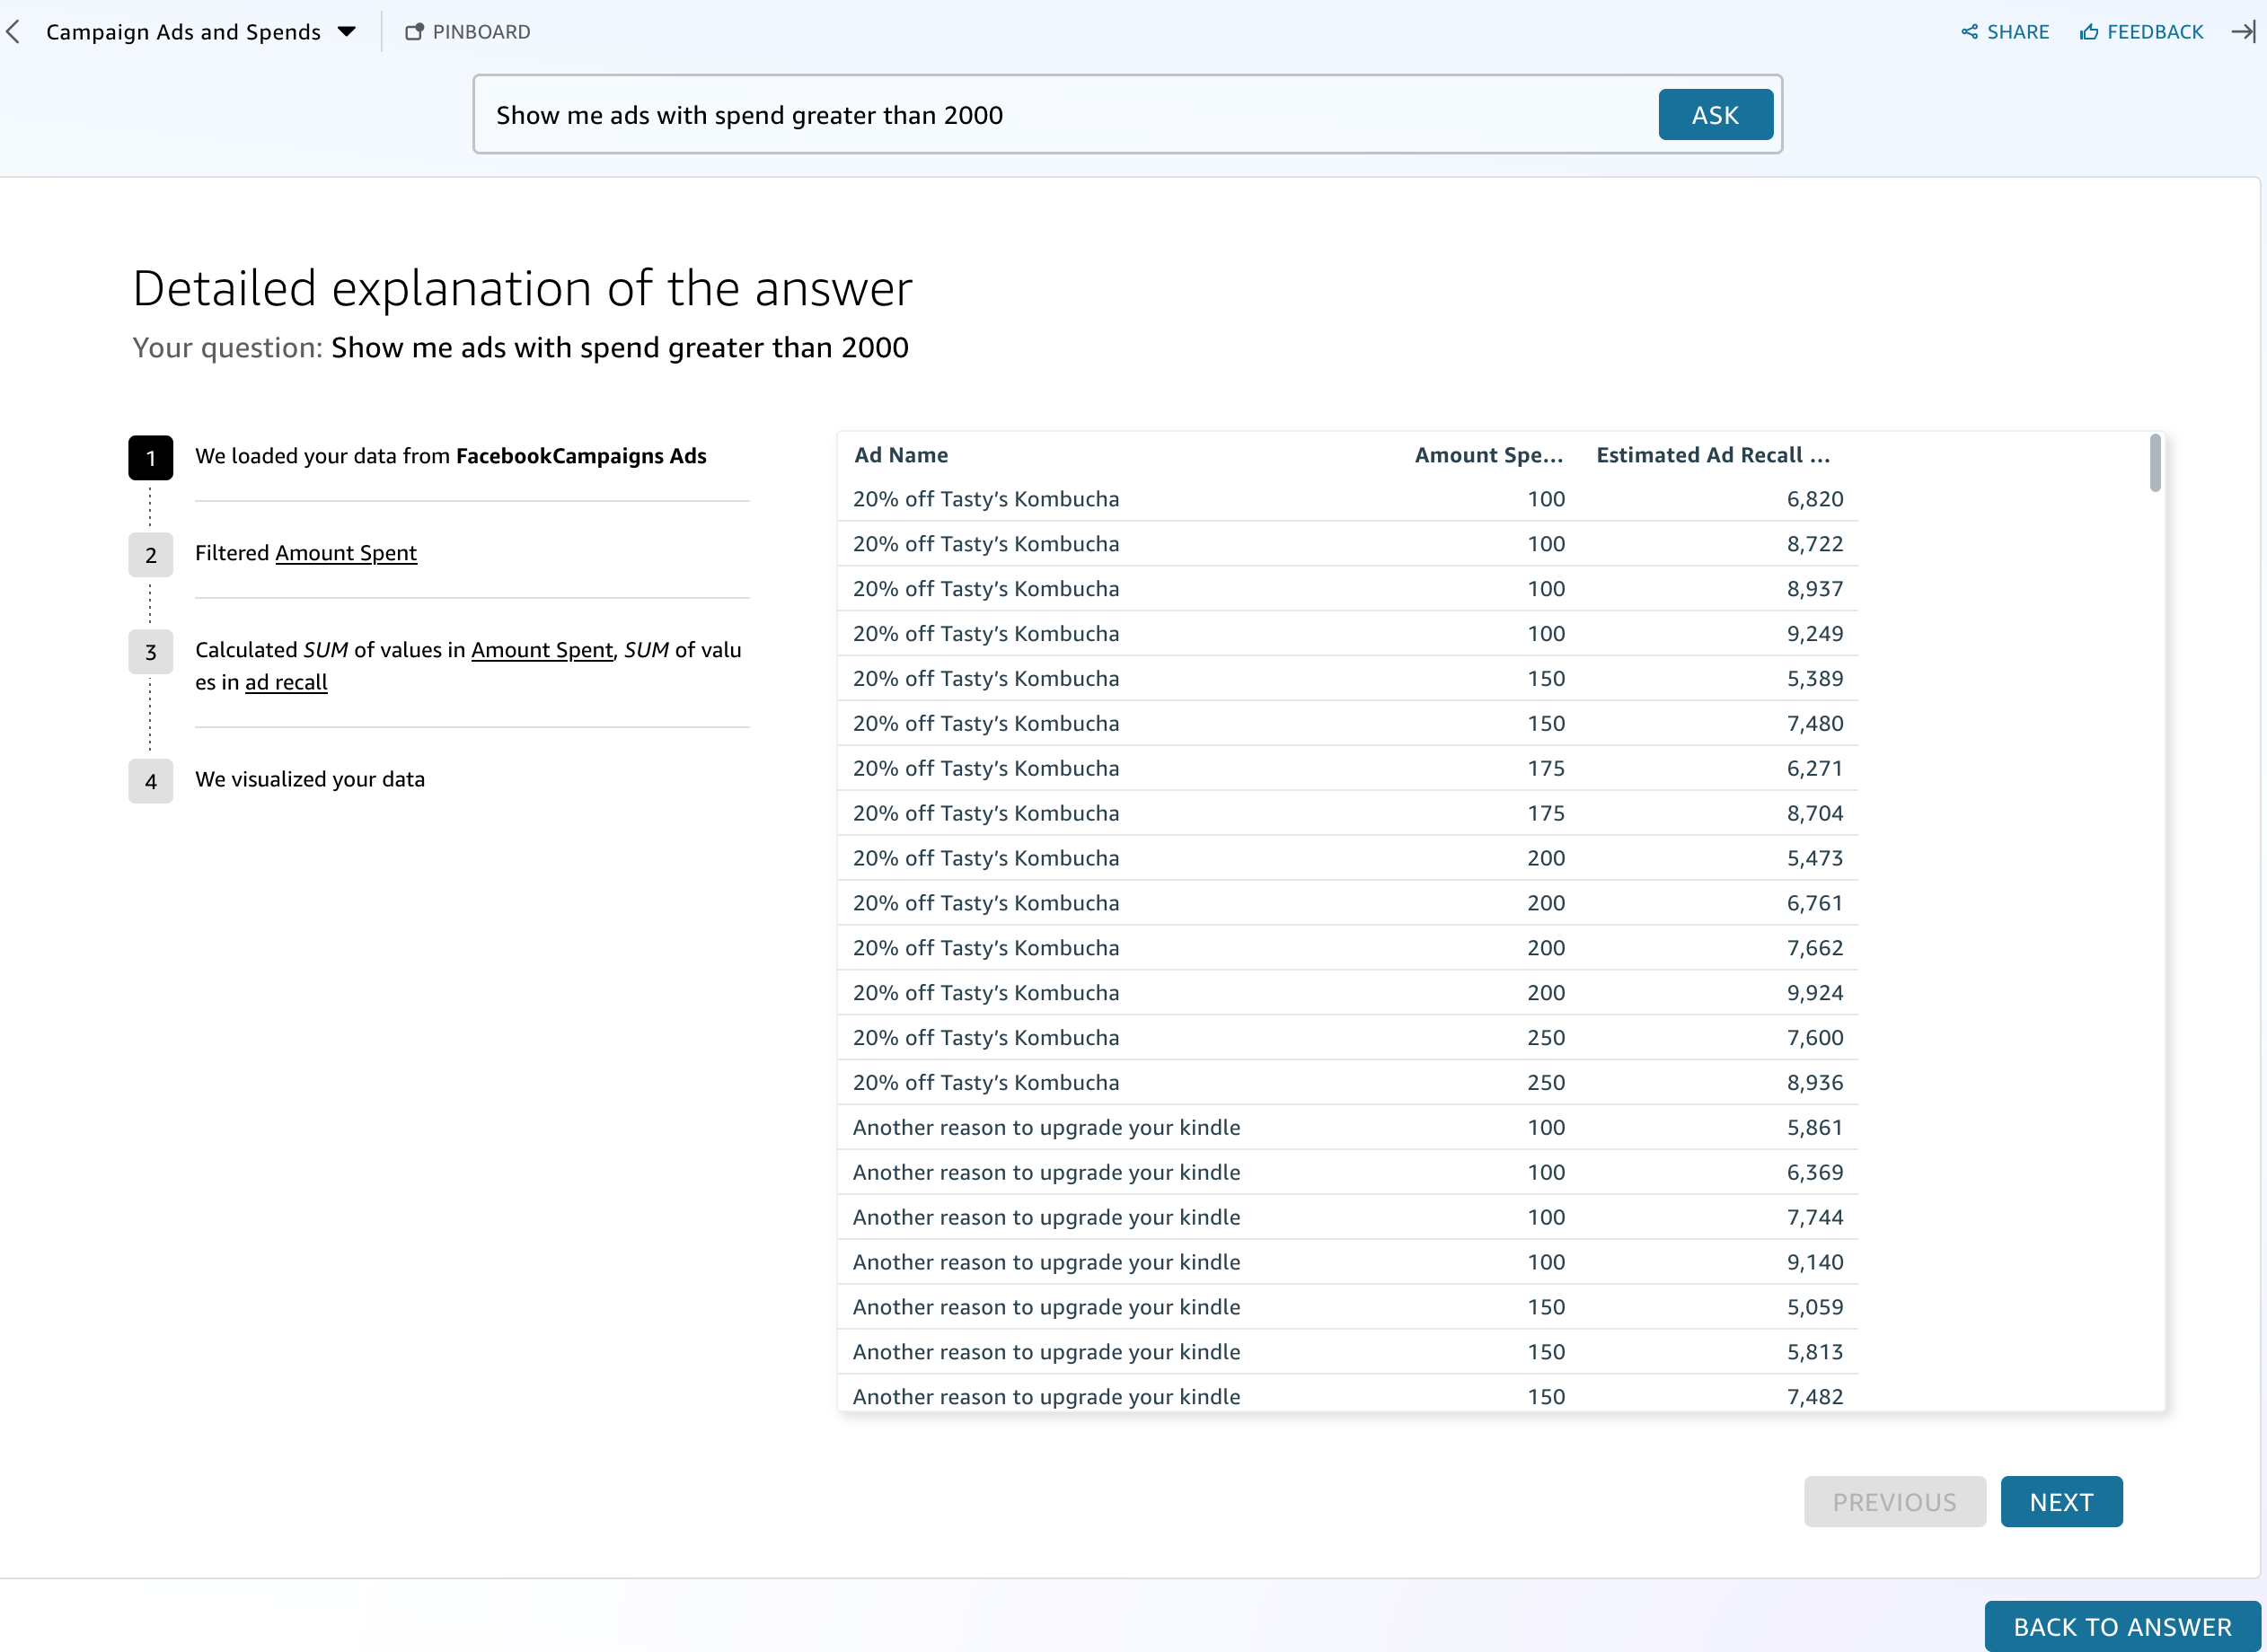Go to the NEXT step
Screen dimensions: 2267x1652
tap(2060, 1501)
